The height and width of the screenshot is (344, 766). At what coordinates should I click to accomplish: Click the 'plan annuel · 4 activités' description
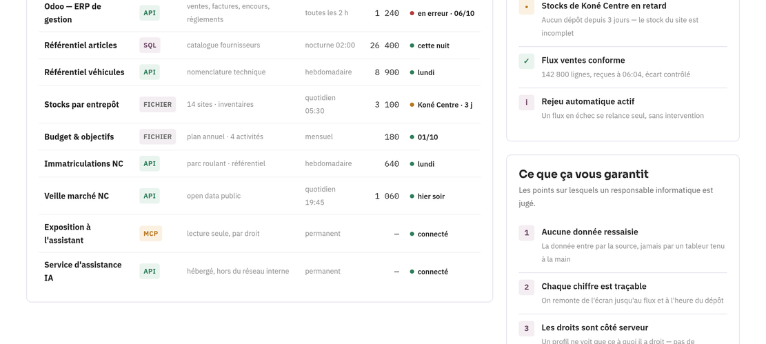(225, 136)
